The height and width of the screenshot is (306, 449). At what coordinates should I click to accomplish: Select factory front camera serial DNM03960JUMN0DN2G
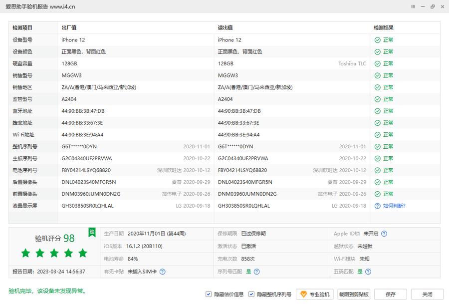91,194
